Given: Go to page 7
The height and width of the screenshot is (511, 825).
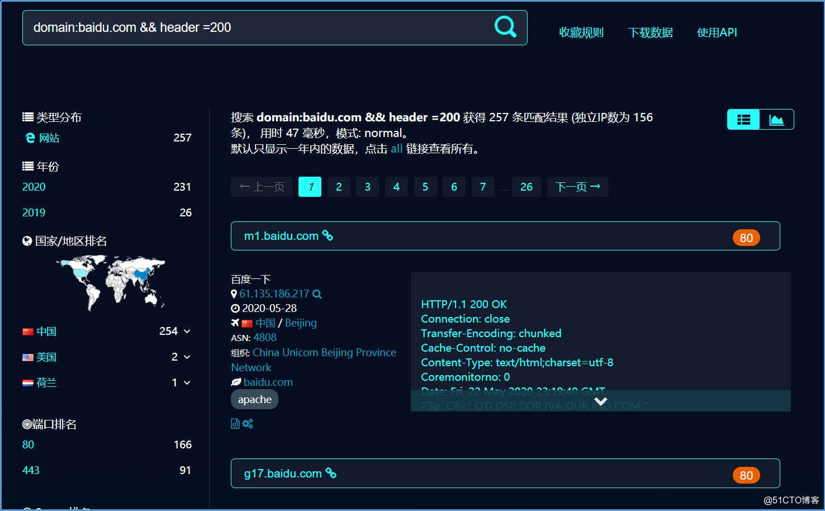Looking at the screenshot, I should (x=483, y=187).
